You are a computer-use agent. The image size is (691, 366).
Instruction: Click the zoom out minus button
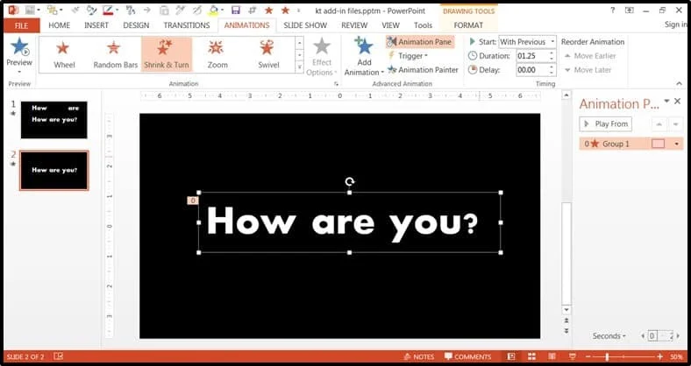(588, 356)
